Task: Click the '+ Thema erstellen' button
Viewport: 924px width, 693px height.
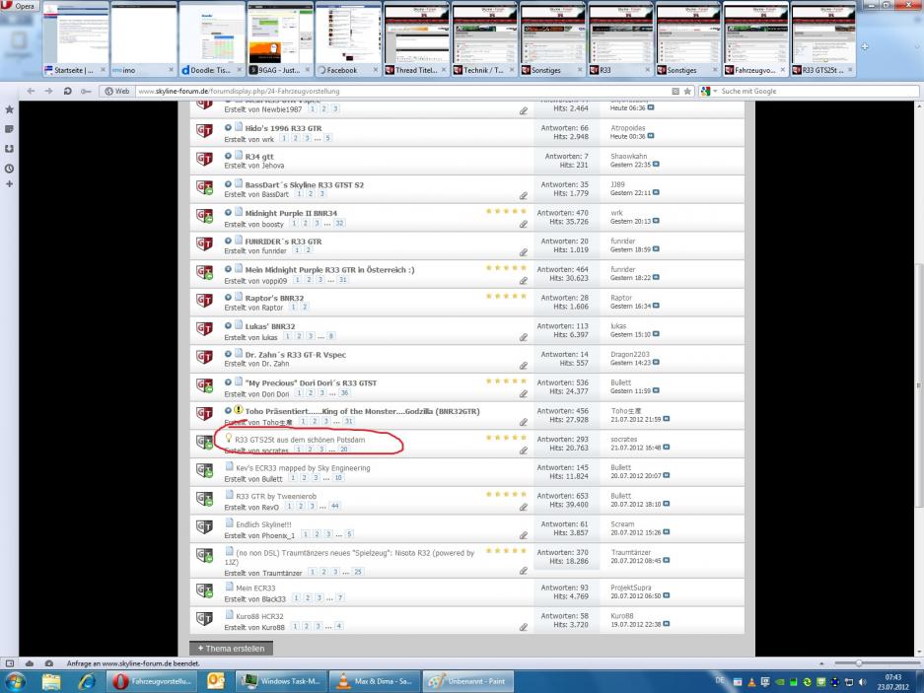Action: click(x=231, y=648)
